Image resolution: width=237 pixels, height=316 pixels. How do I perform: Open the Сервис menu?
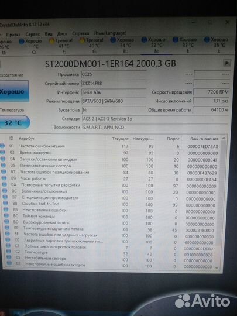click(x=32, y=35)
